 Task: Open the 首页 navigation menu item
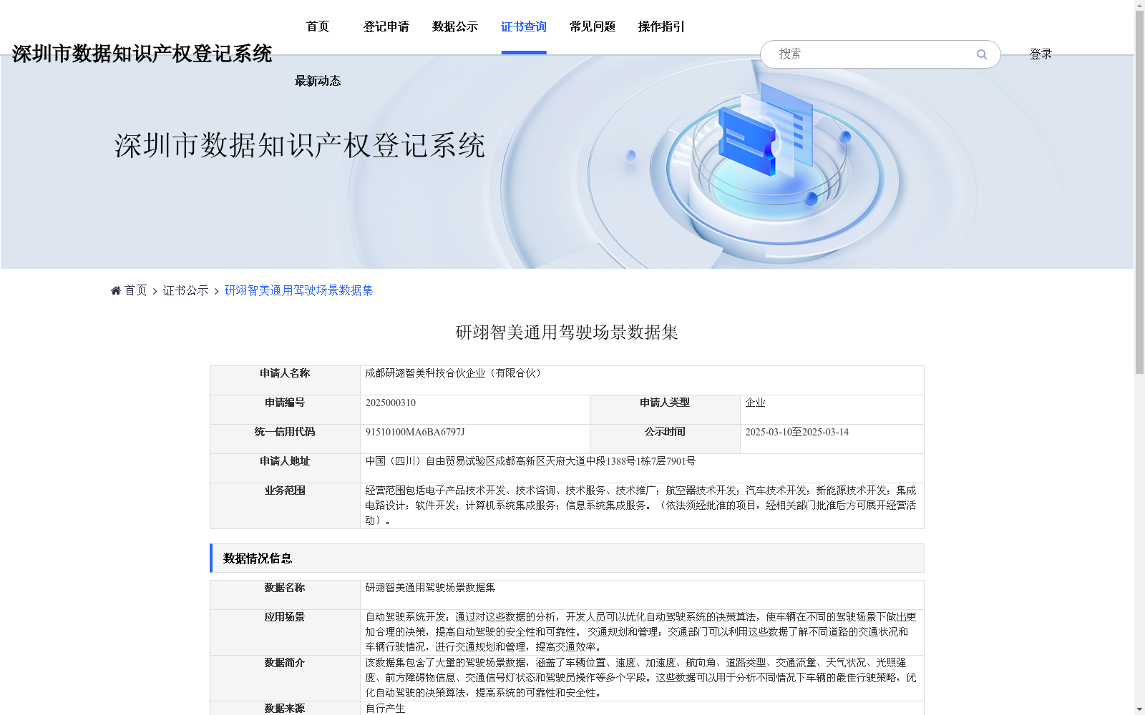coord(318,26)
